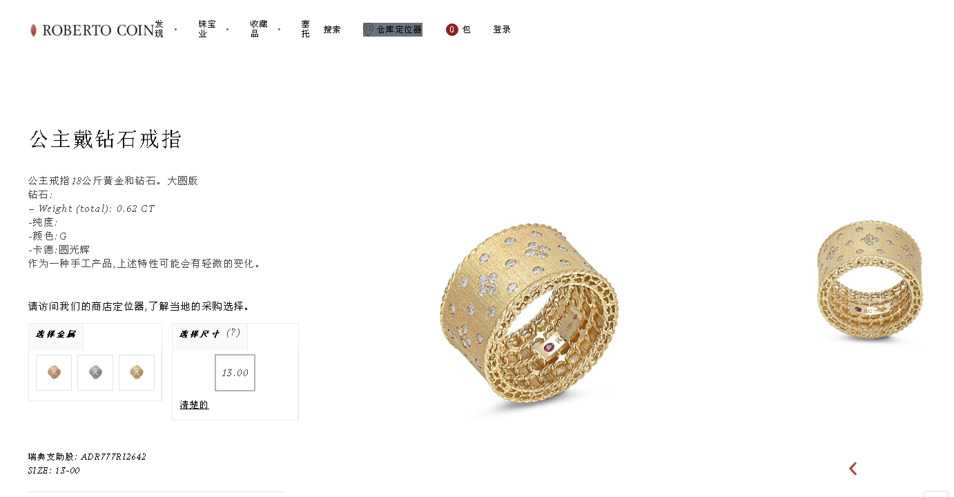
Task: Select ring size 13.00
Action: coord(235,373)
